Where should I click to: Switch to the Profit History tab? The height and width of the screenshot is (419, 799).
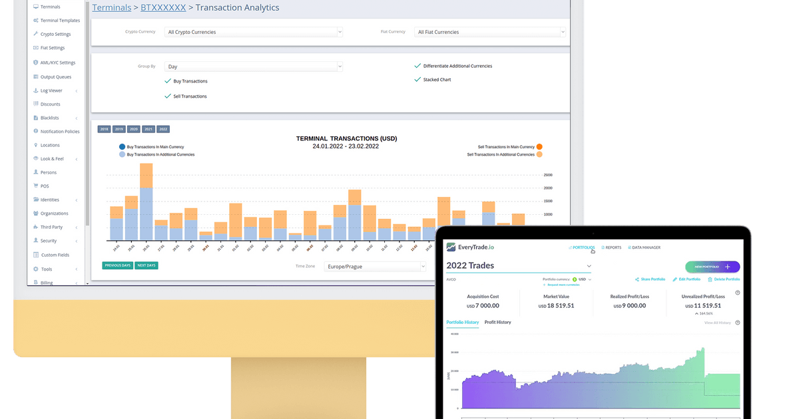coord(497,323)
